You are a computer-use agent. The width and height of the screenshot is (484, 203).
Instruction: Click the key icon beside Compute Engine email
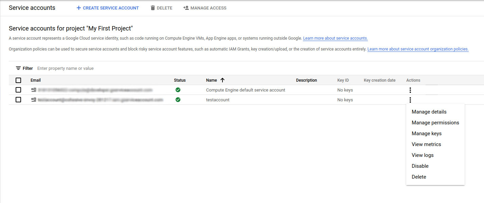34,90
